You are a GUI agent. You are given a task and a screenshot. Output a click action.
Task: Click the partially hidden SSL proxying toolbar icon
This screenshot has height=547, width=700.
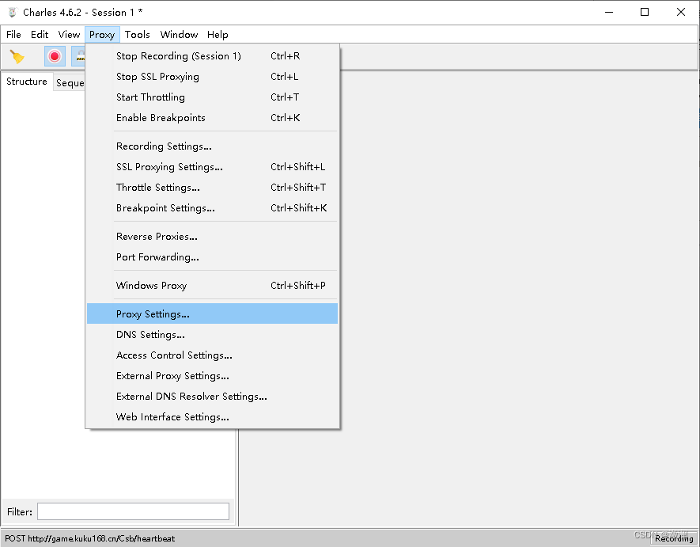click(78, 56)
